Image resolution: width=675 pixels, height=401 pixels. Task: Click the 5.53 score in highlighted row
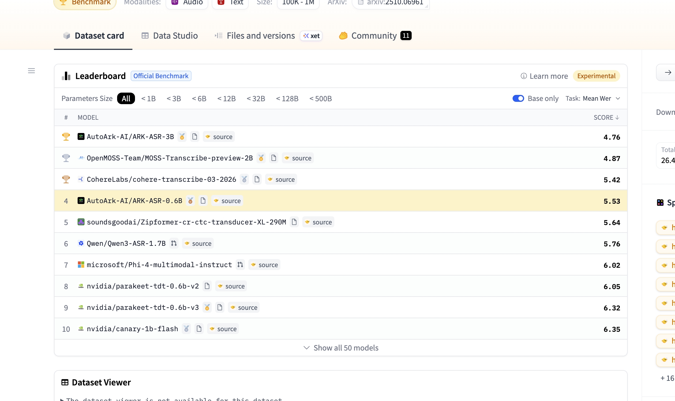[x=612, y=201]
